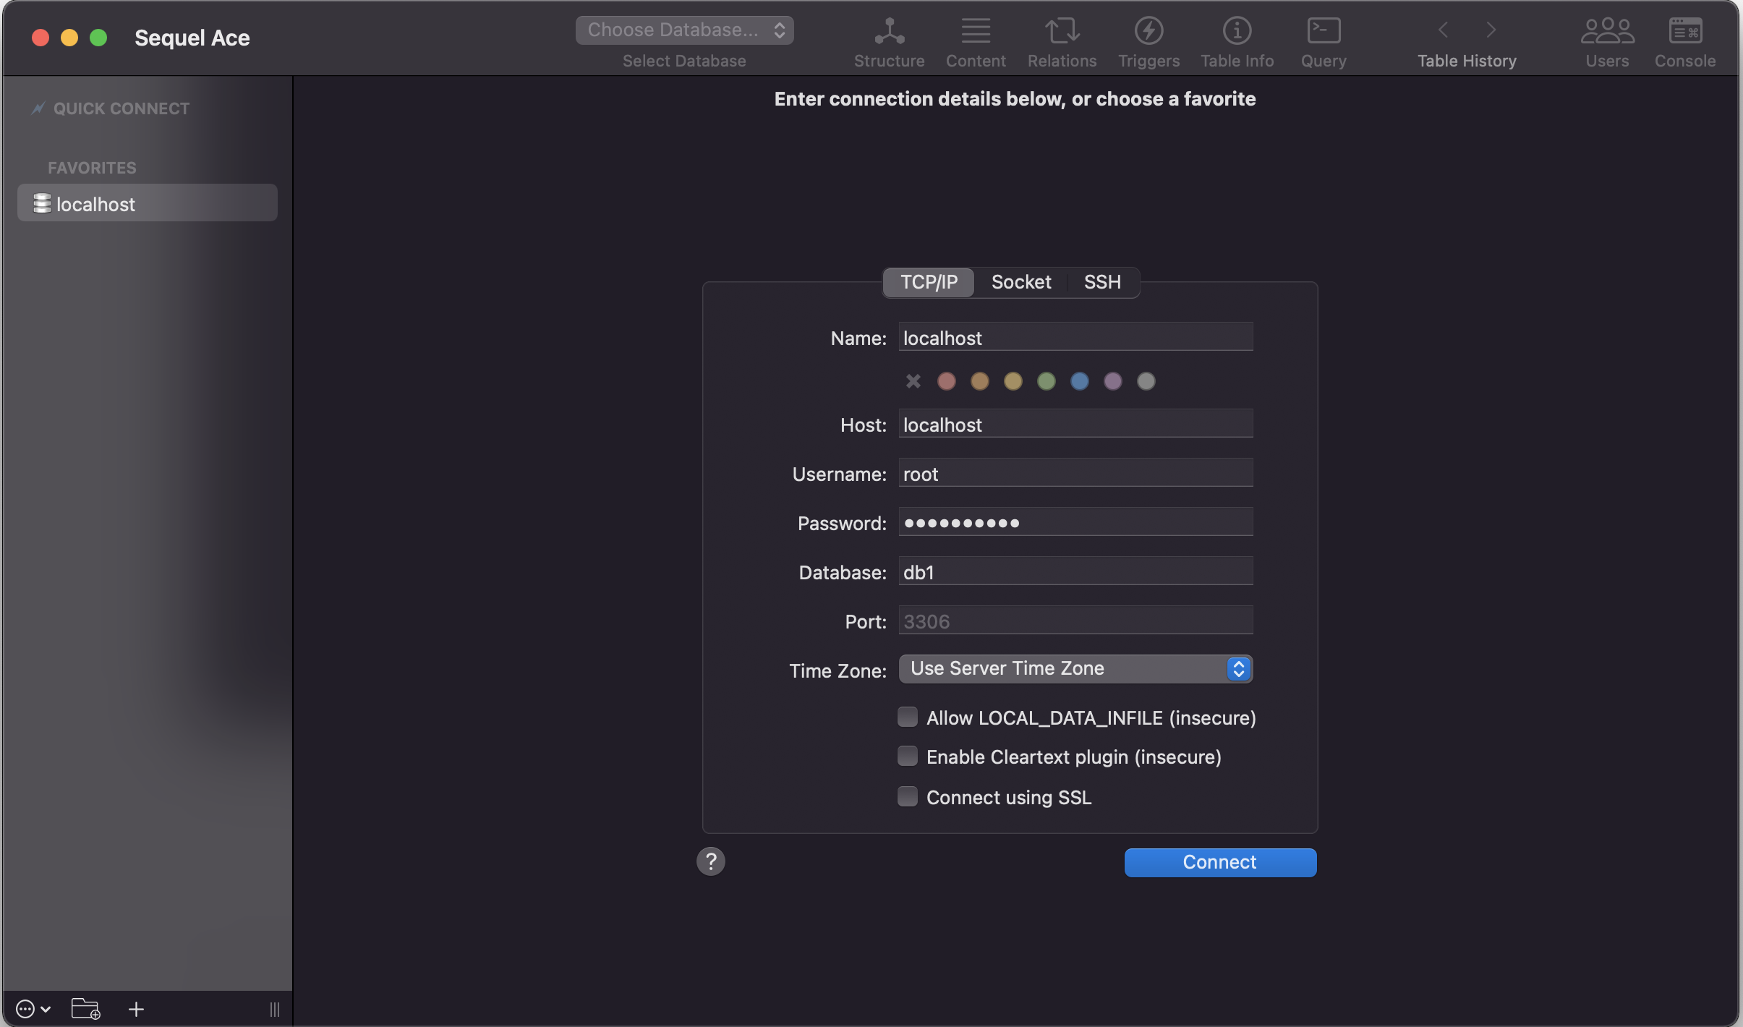Pick the blue favorite color dot
This screenshot has height=1027, width=1743.
(x=1079, y=381)
